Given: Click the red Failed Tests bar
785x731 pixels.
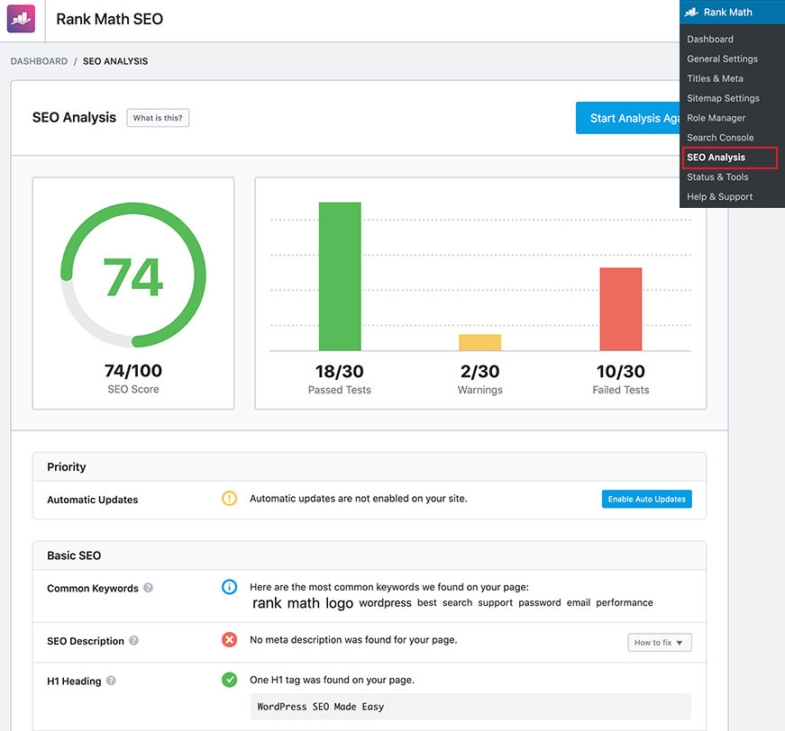Looking at the screenshot, I should [621, 309].
